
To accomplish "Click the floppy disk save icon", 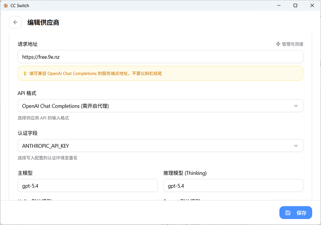I will 288,213.
